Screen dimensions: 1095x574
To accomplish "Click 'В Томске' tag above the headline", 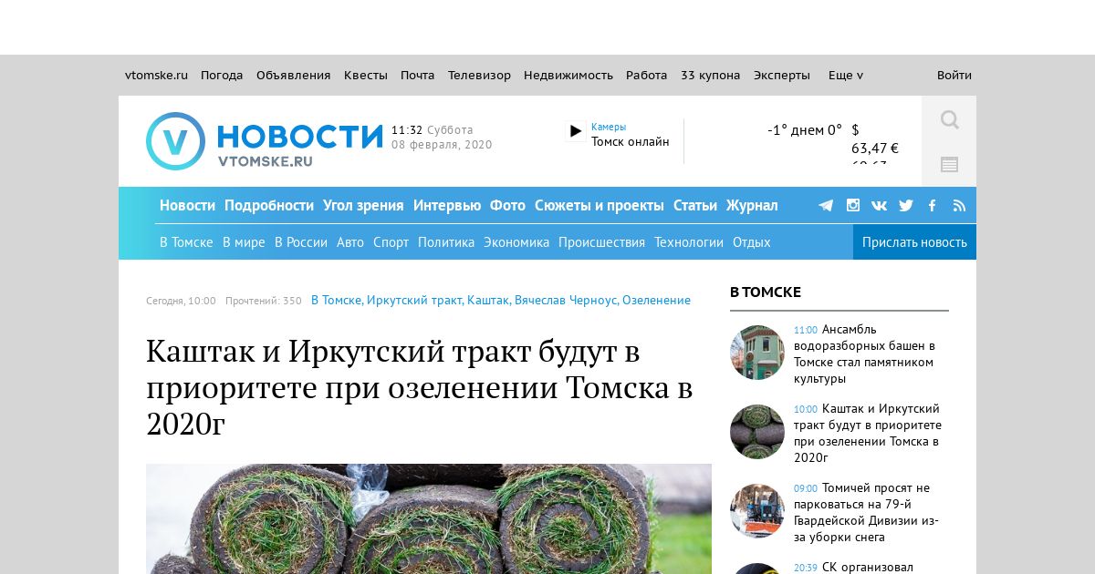I will (x=336, y=301).
